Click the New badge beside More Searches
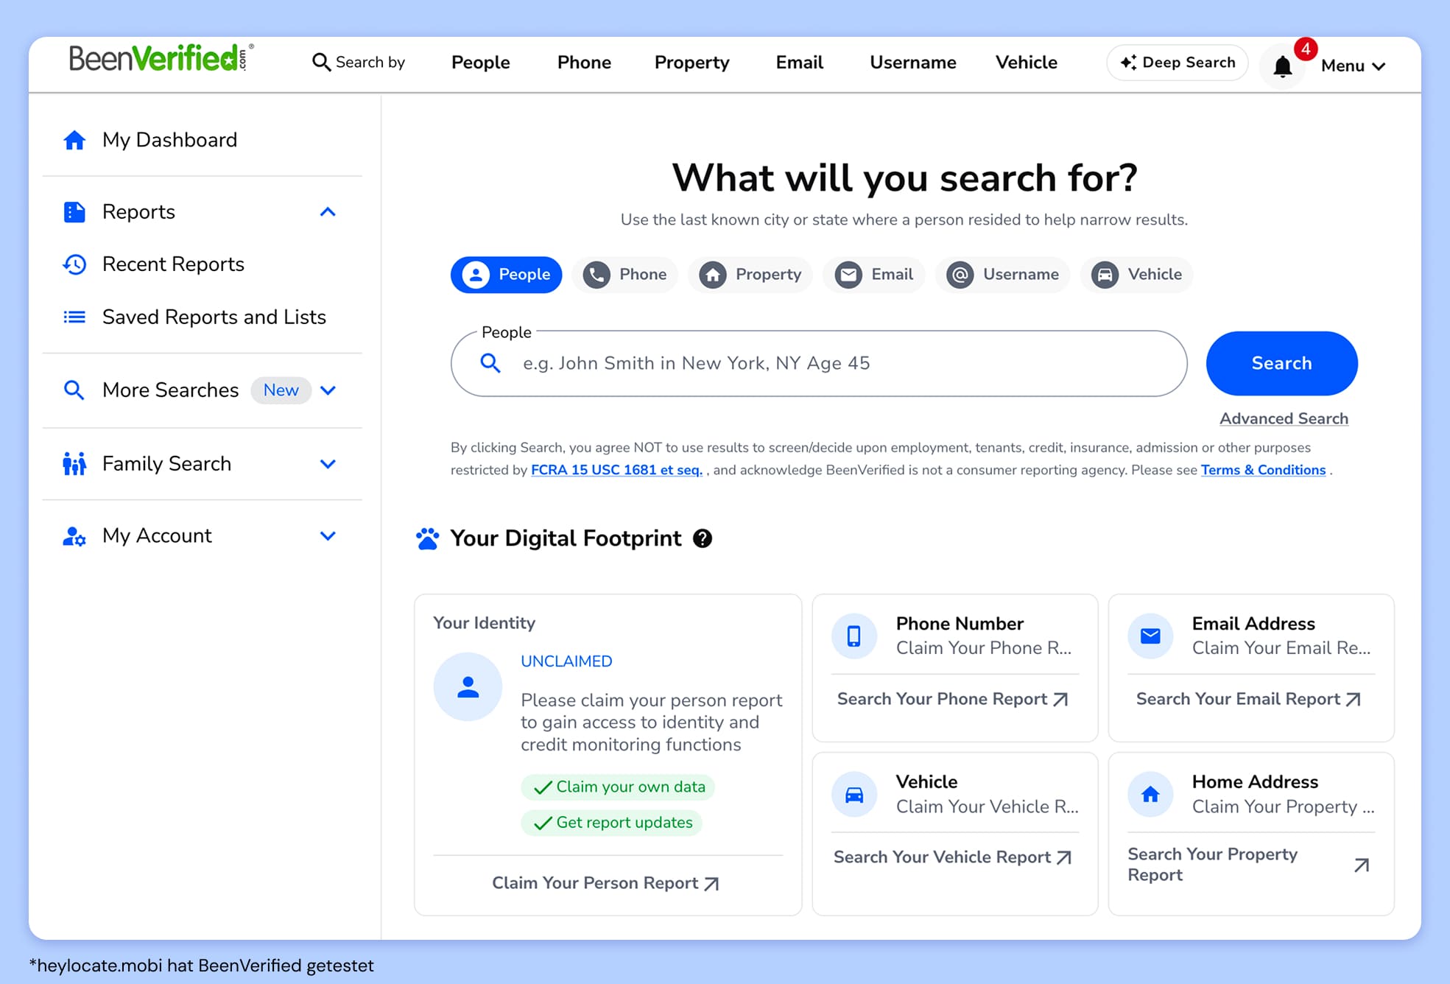Screen dimensions: 1450x984 [x=281, y=390]
